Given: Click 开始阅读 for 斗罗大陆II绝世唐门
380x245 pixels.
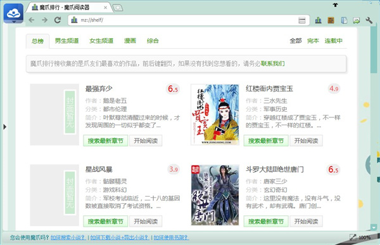Looking at the screenshot, I should pos(307,222).
